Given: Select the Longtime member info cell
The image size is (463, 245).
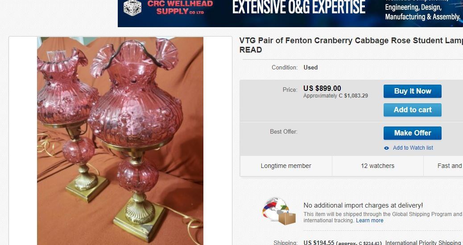Looking at the screenshot, I should click(286, 166).
